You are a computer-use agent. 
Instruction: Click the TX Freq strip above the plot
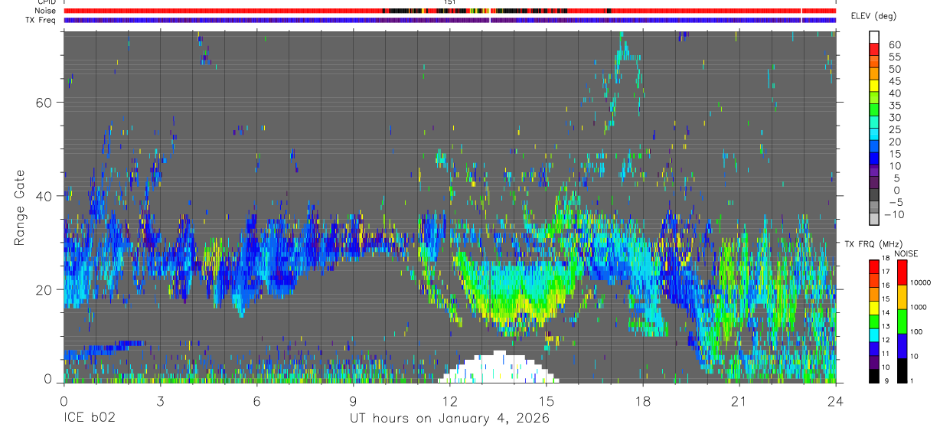click(449, 20)
